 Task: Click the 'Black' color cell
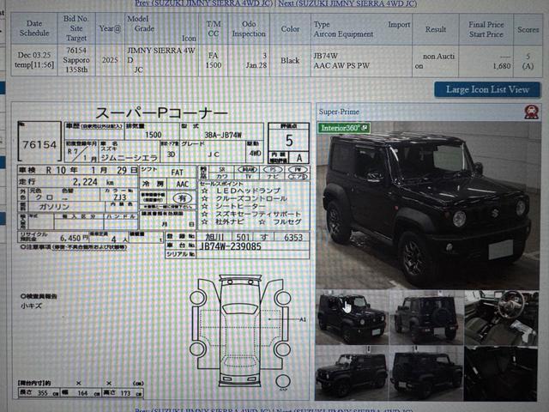tap(290, 61)
